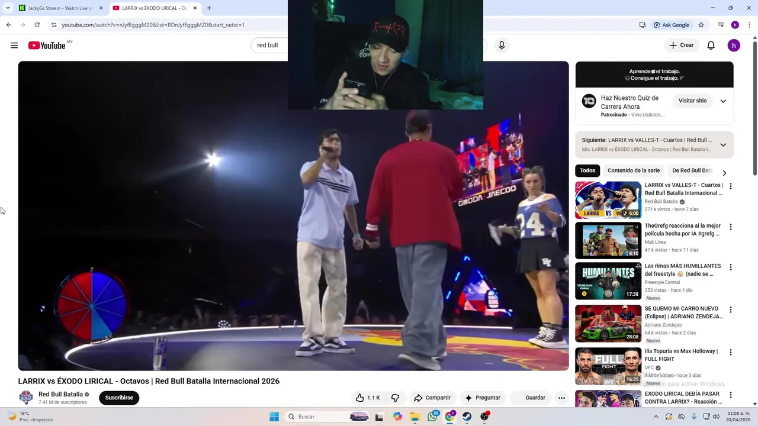
Task: Open options for LARRIX vs VALLES-T video
Action: point(730,186)
